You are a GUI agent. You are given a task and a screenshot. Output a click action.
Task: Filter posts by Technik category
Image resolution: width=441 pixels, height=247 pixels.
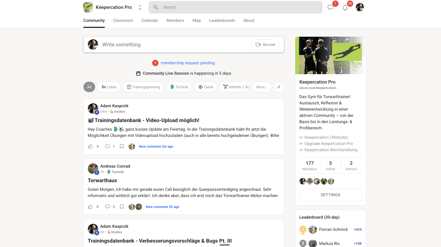pyautogui.click(x=179, y=87)
